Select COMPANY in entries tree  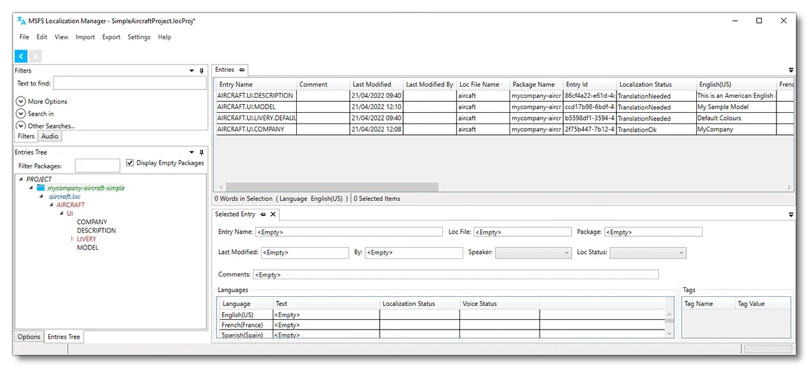tap(92, 222)
